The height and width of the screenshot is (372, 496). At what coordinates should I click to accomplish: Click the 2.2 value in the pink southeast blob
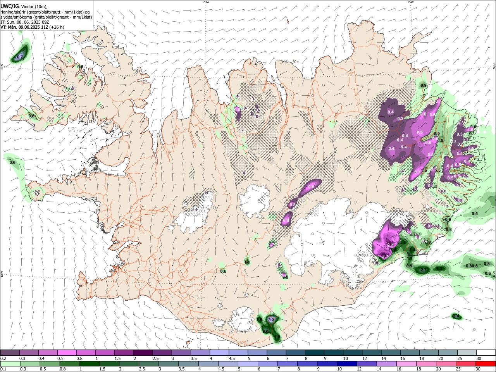click(x=390, y=245)
